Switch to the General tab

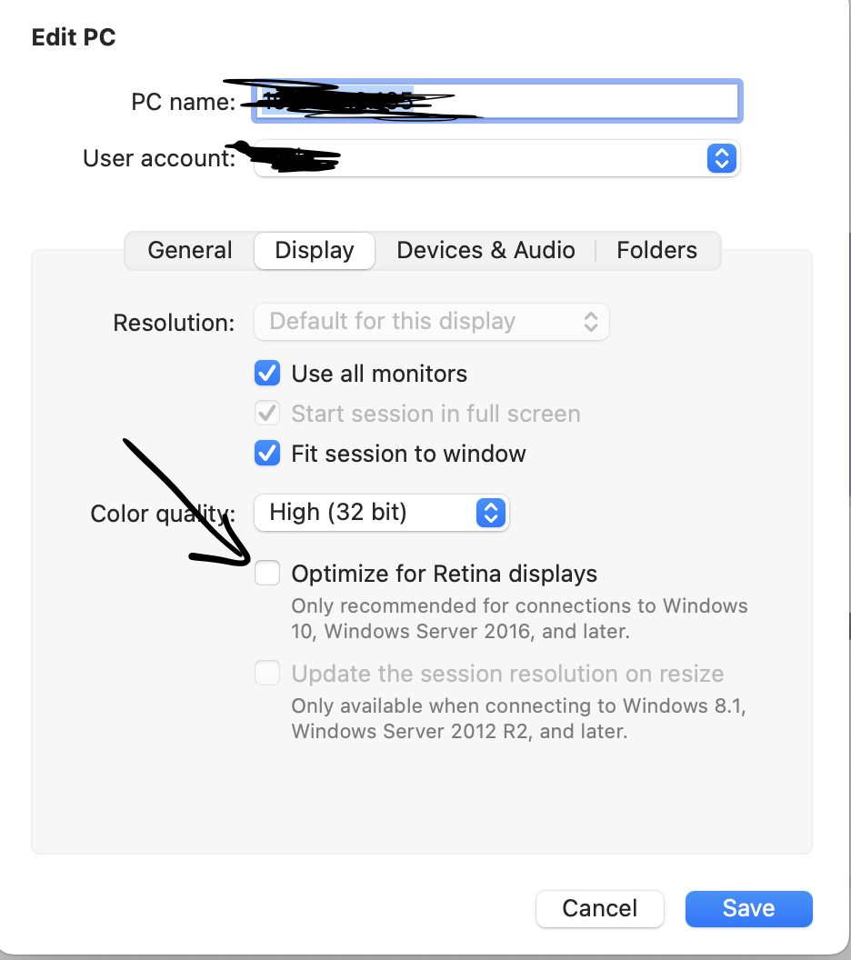(190, 250)
